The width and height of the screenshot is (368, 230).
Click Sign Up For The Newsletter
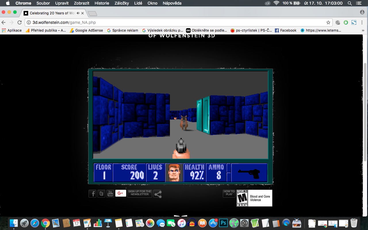pos(140,193)
